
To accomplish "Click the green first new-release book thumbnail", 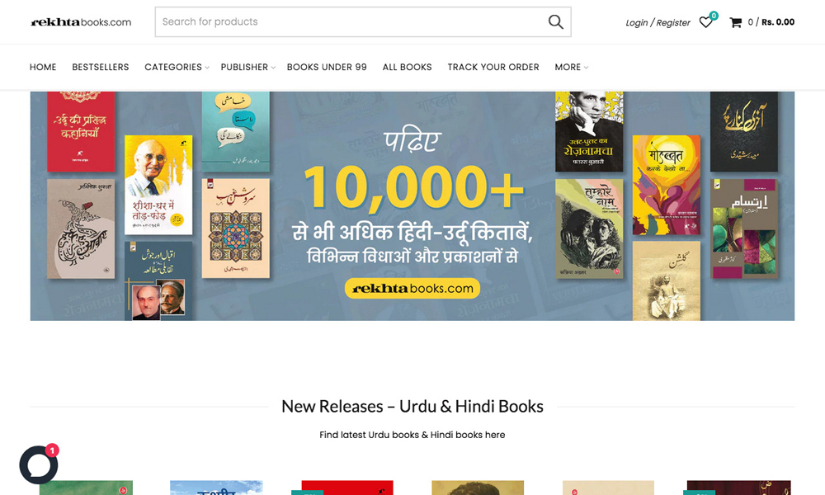I will pyautogui.click(x=86, y=488).
